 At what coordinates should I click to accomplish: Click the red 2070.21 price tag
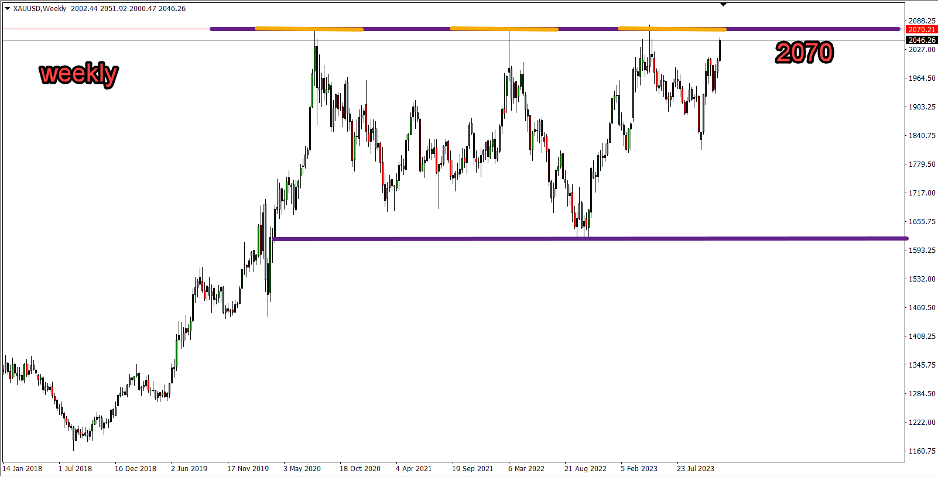[921, 30]
